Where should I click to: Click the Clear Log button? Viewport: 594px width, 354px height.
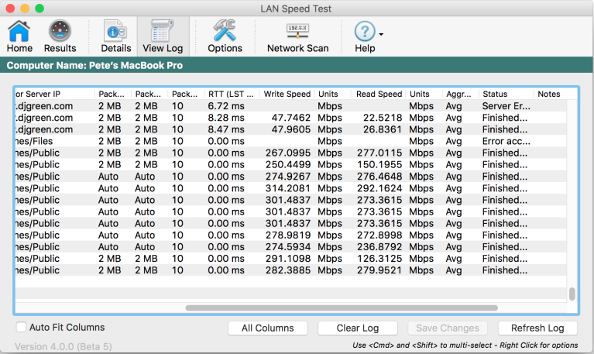coord(358,328)
